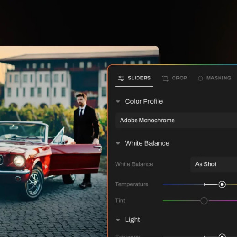Click the White Balance row label
237x237 pixels.
[134, 164]
